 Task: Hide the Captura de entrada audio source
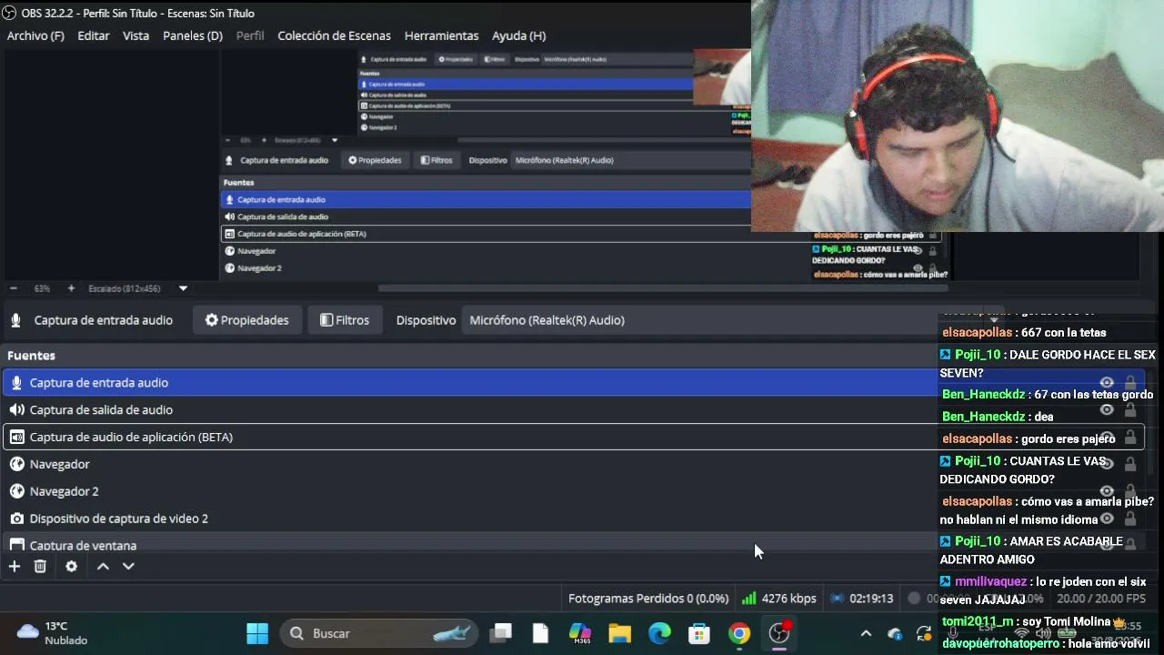tap(1107, 383)
